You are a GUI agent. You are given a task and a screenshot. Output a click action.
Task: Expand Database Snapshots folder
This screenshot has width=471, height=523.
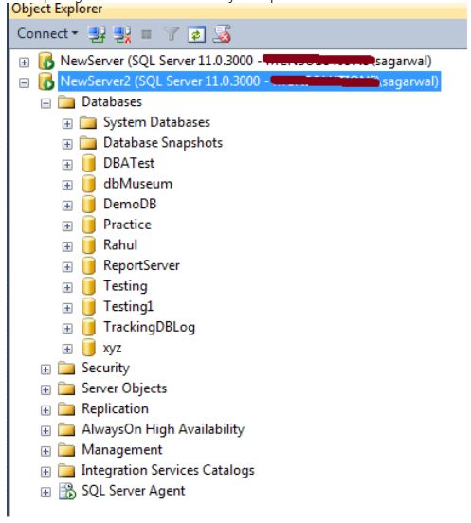point(67,144)
